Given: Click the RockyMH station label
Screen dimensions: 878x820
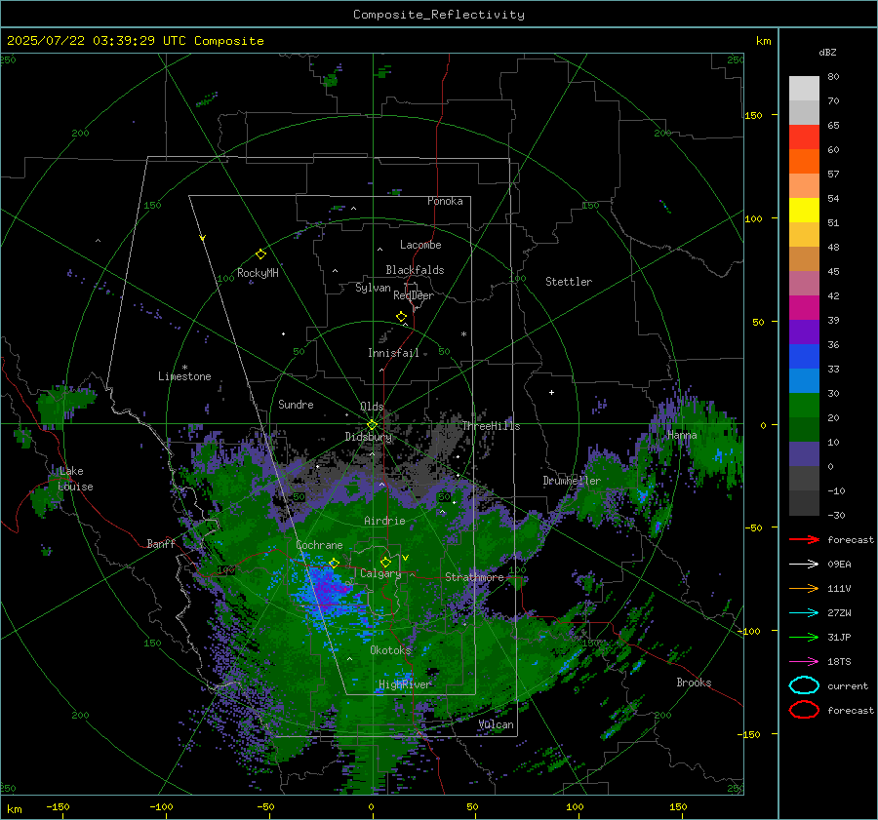Looking at the screenshot, I should (258, 273).
